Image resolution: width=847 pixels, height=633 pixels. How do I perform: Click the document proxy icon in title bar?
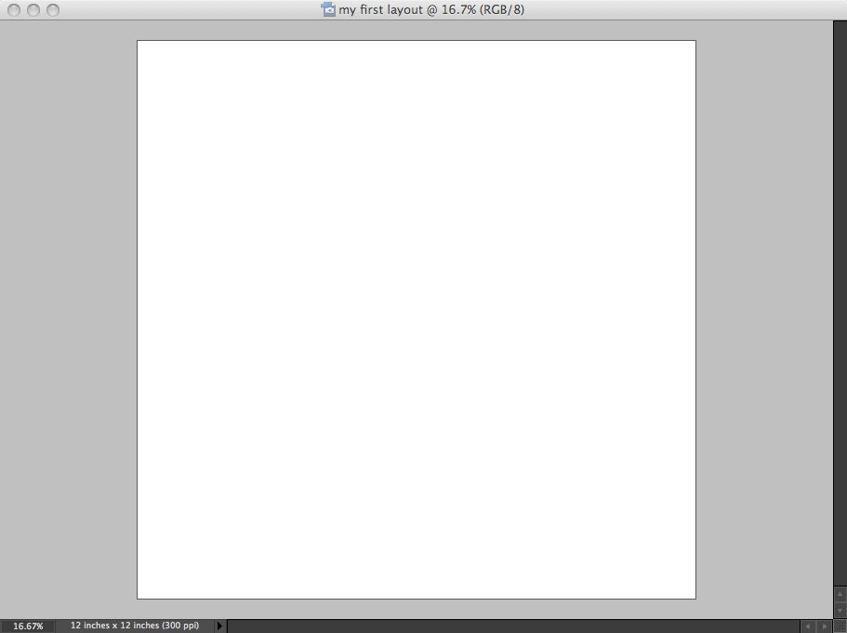click(x=327, y=9)
